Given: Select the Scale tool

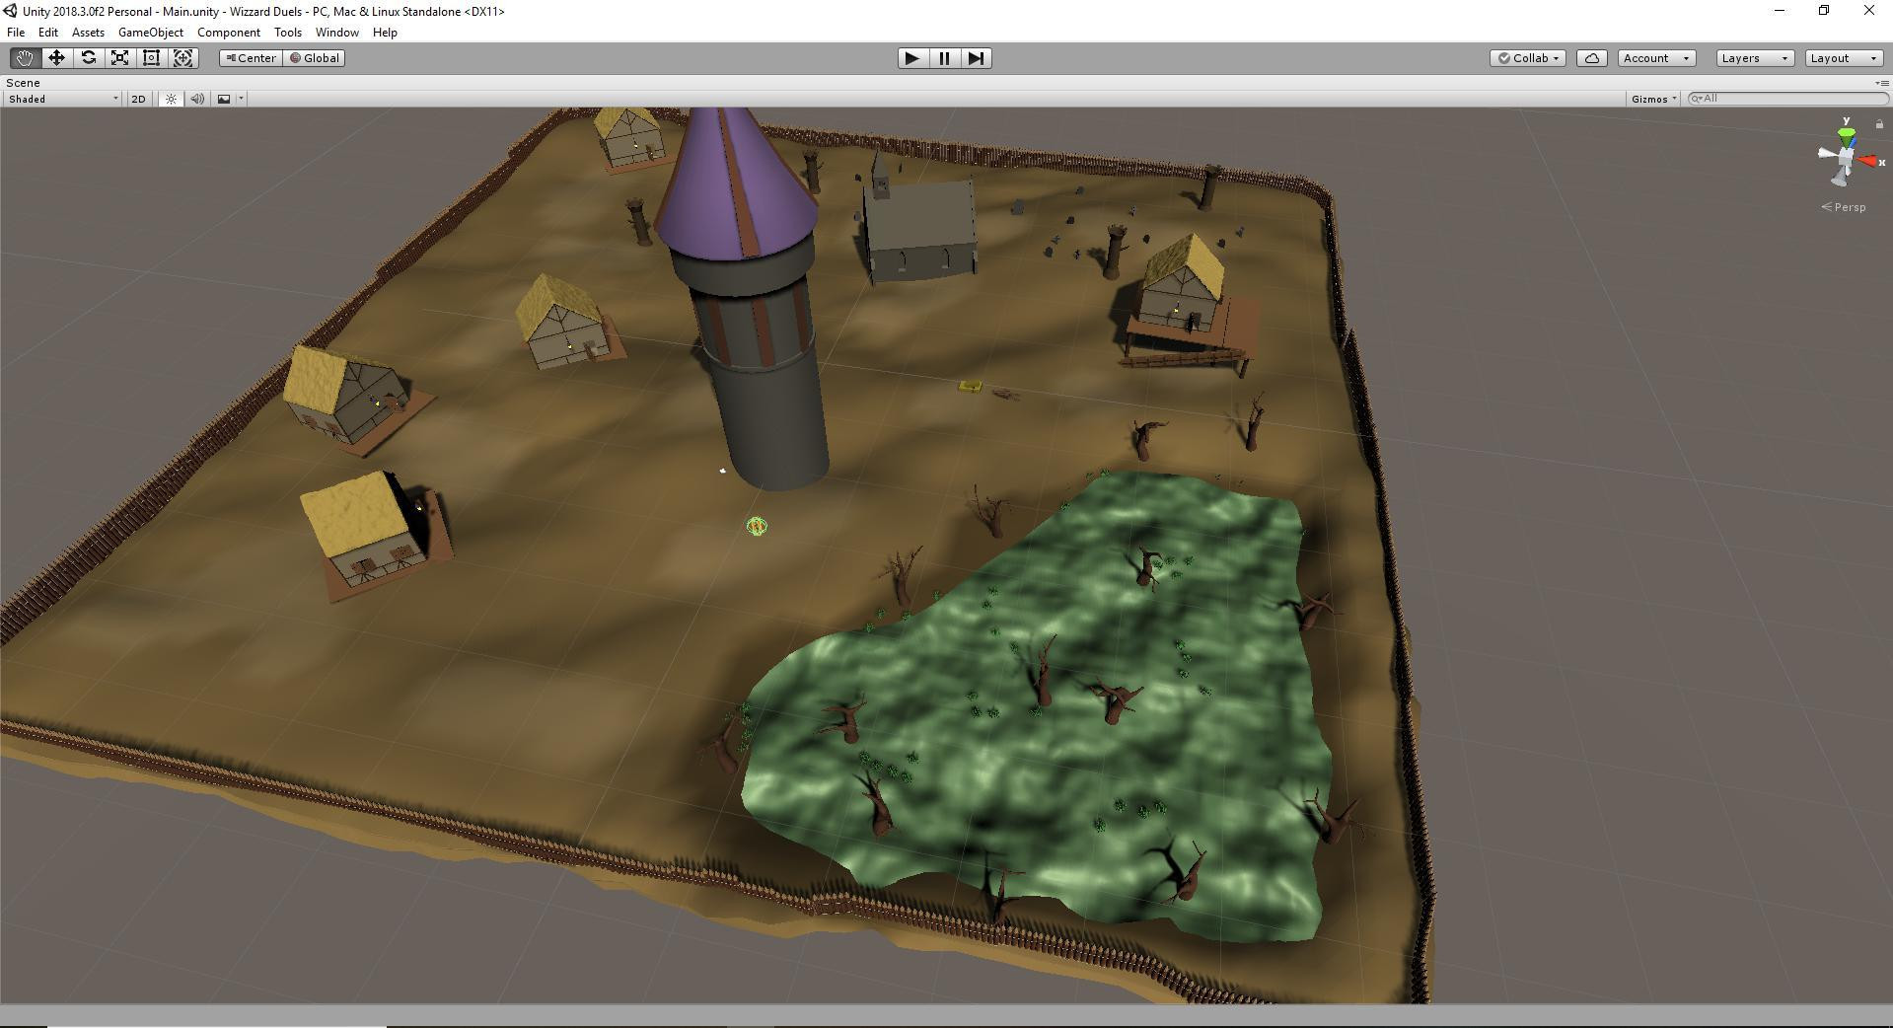Looking at the screenshot, I should click(x=119, y=58).
